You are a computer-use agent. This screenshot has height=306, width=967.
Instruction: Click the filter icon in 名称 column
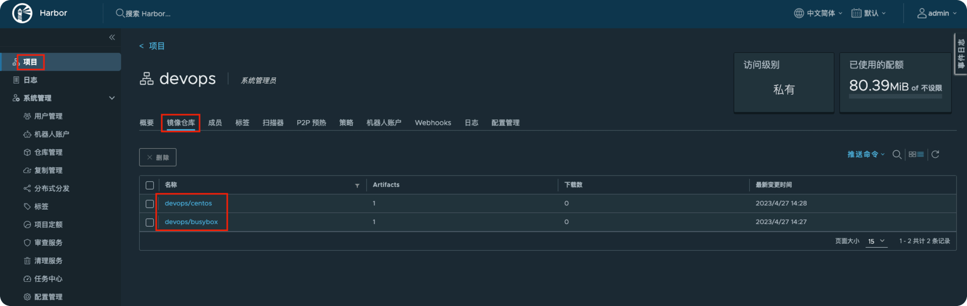pyautogui.click(x=357, y=185)
